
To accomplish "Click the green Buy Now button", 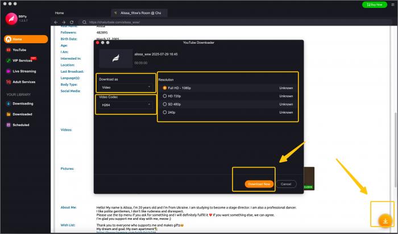I will pyautogui.click(x=375, y=5).
